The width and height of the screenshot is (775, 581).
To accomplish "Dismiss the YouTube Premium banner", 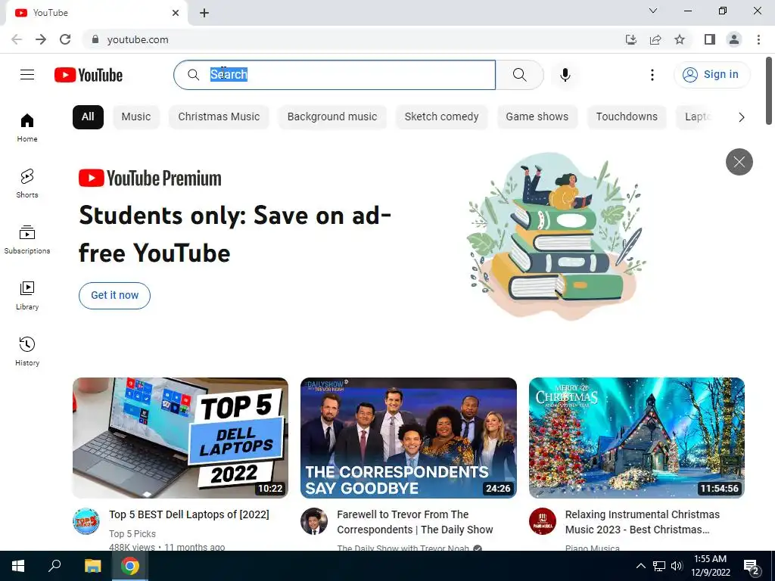I will [x=739, y=162].
